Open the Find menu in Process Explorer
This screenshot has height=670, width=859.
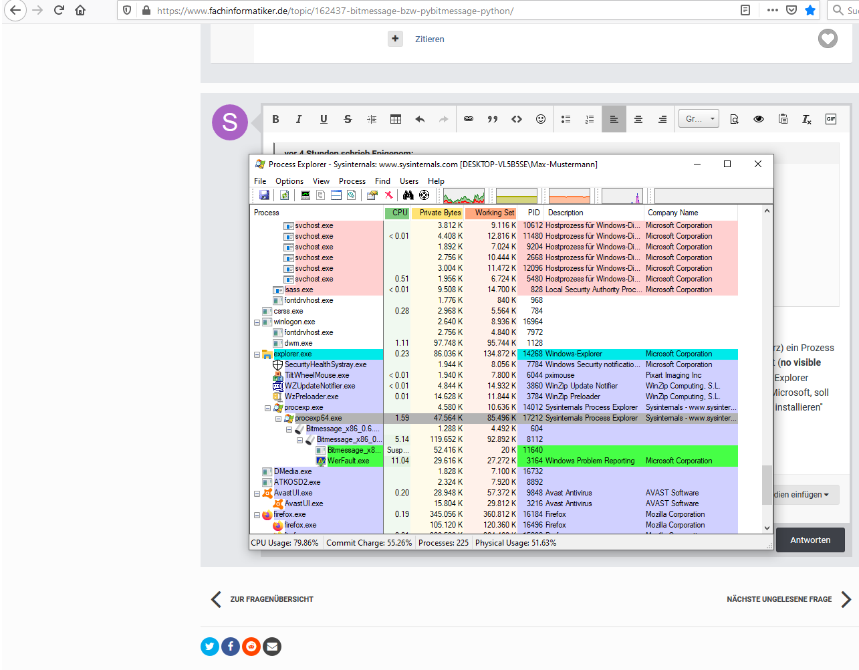(382, 181)
